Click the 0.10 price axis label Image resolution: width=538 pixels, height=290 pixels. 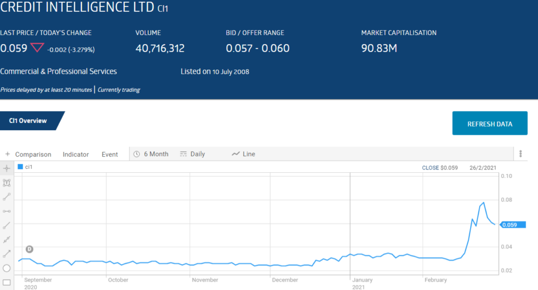pos(506,176)
